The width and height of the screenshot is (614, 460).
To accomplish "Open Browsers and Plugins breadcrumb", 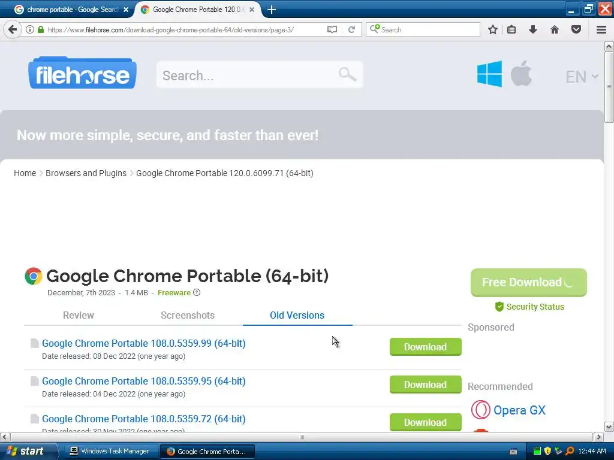I will point(86,173).
